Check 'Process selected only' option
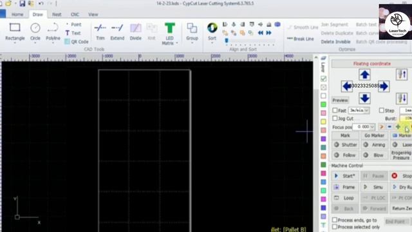Screen dimensions: 412x232 pos(335,226)
